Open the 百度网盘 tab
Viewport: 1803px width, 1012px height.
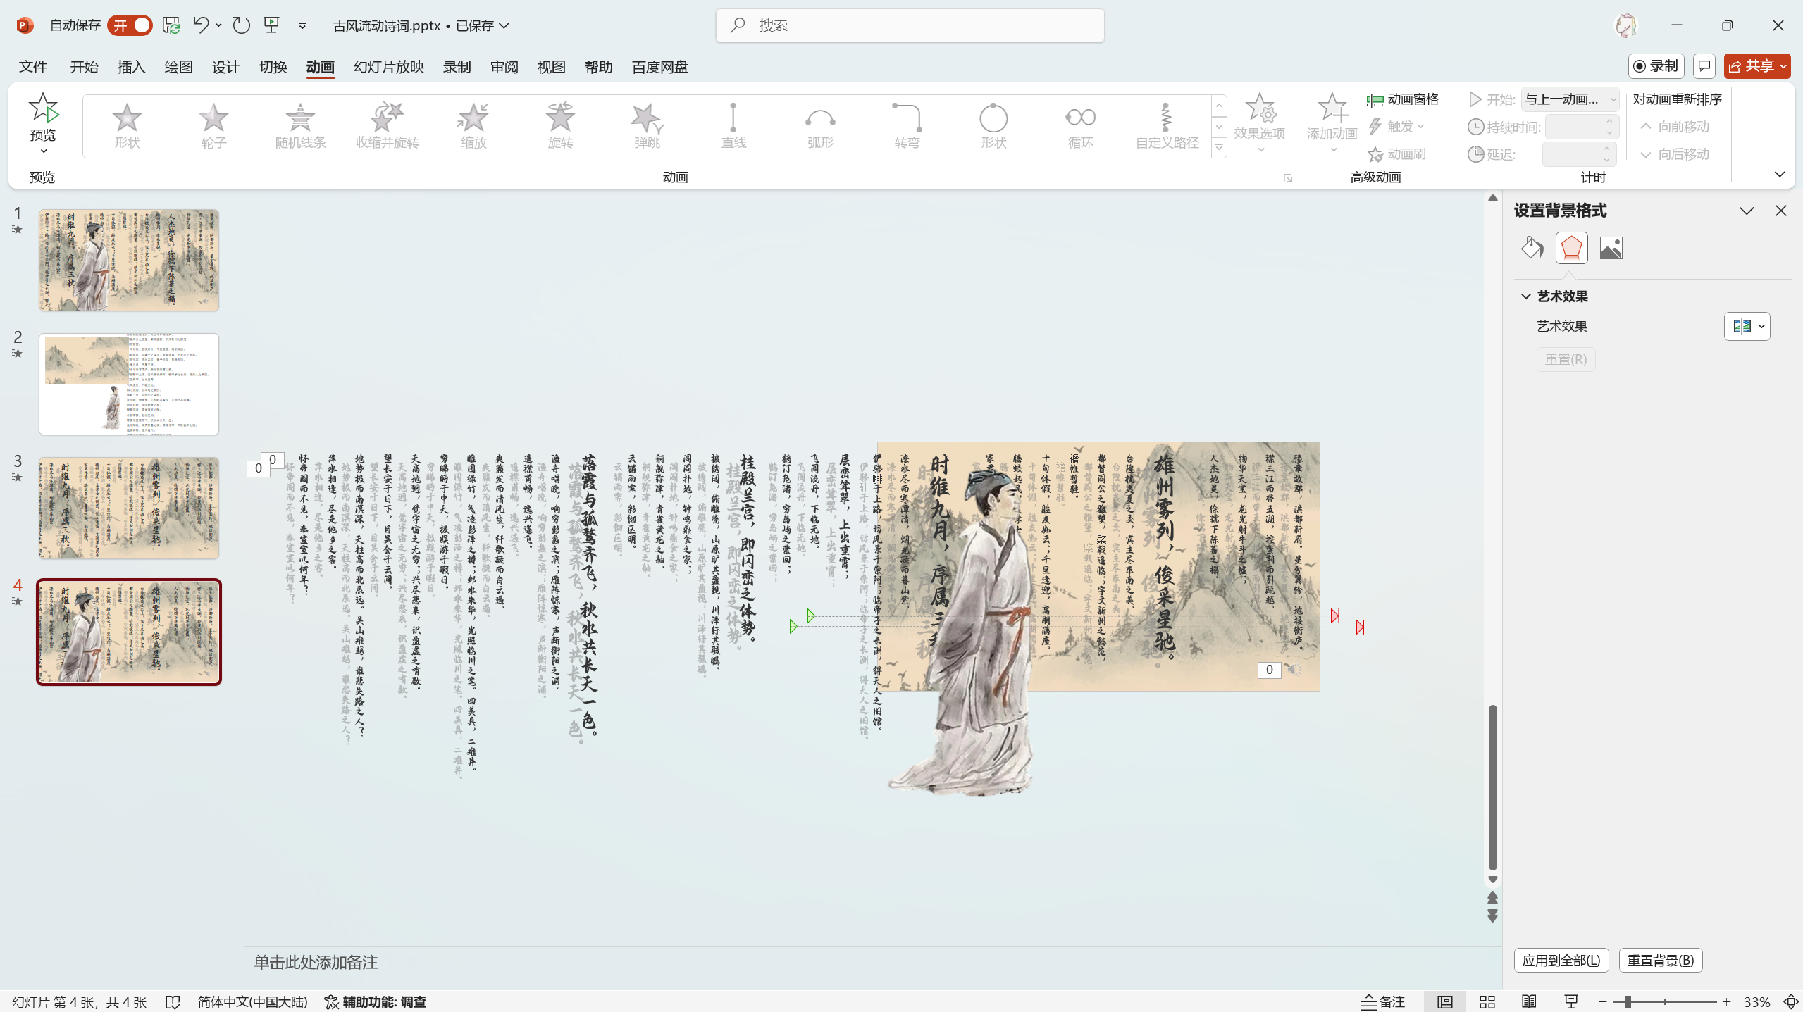659,67
